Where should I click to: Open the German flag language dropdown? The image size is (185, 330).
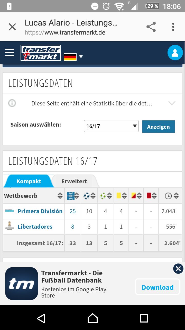tap(73, 57)
